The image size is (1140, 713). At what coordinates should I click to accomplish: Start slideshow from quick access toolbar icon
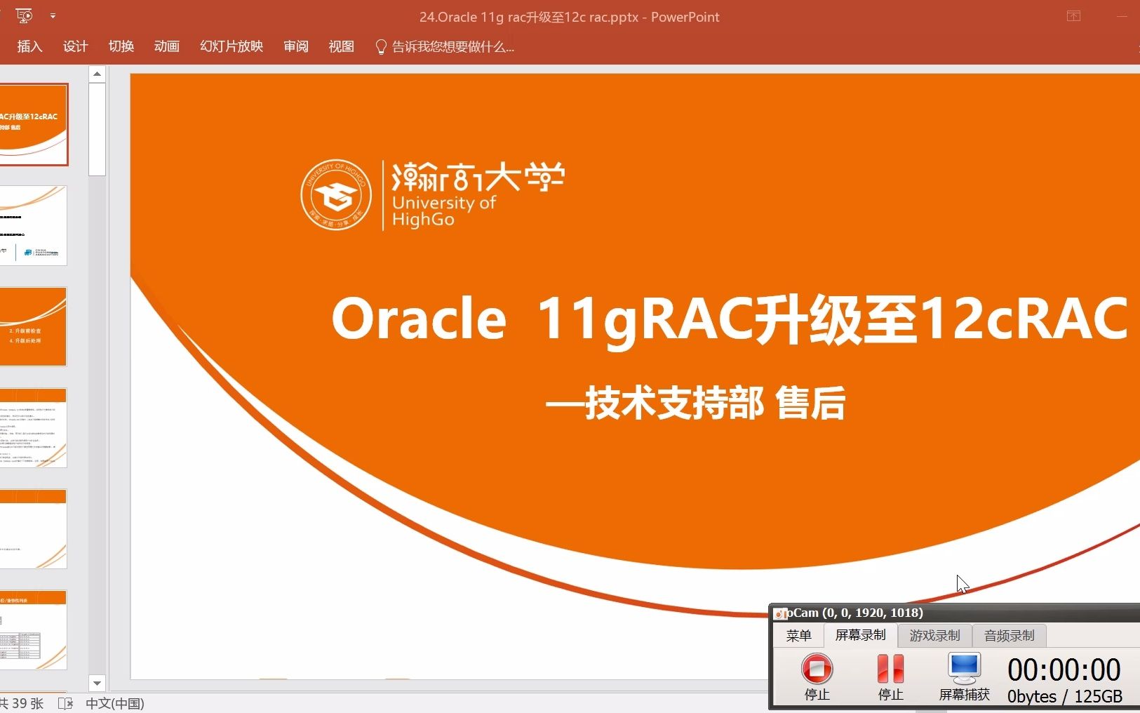24,15
